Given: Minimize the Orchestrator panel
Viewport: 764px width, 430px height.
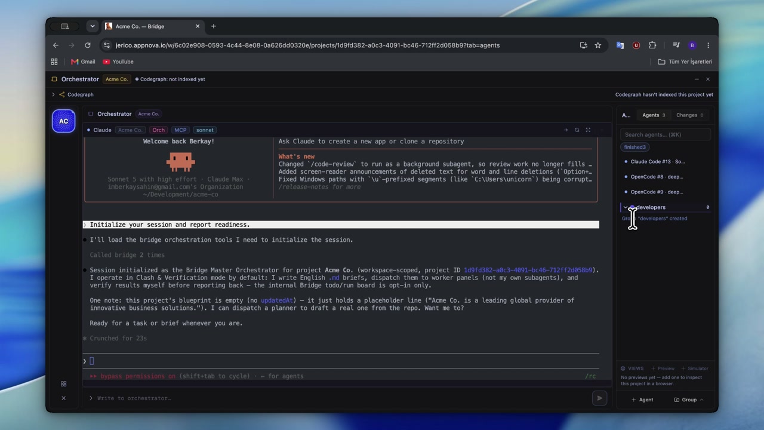Looking at the screenshot, I should coord(697,79).
